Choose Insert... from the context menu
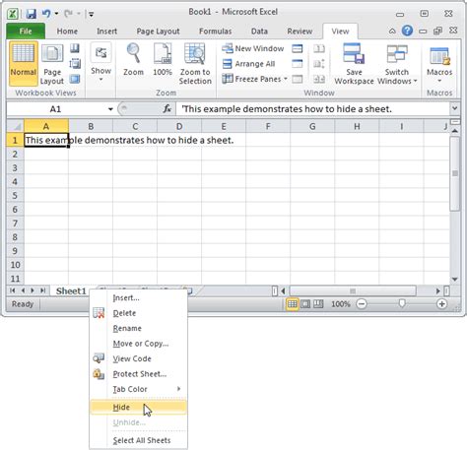The image size is (467, 450). point(138,297)
